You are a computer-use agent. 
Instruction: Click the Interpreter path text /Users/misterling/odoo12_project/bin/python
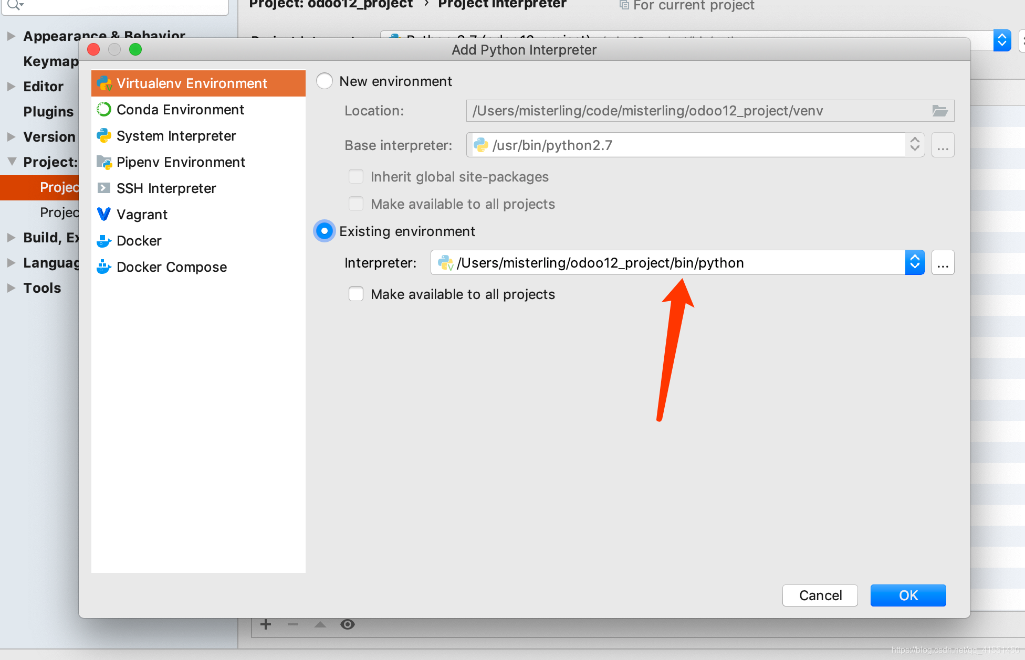point(600,262)
